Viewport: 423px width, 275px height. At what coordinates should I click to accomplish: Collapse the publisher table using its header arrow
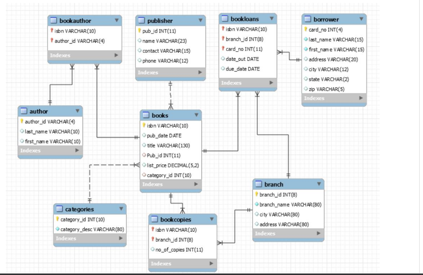click(201, 20)
